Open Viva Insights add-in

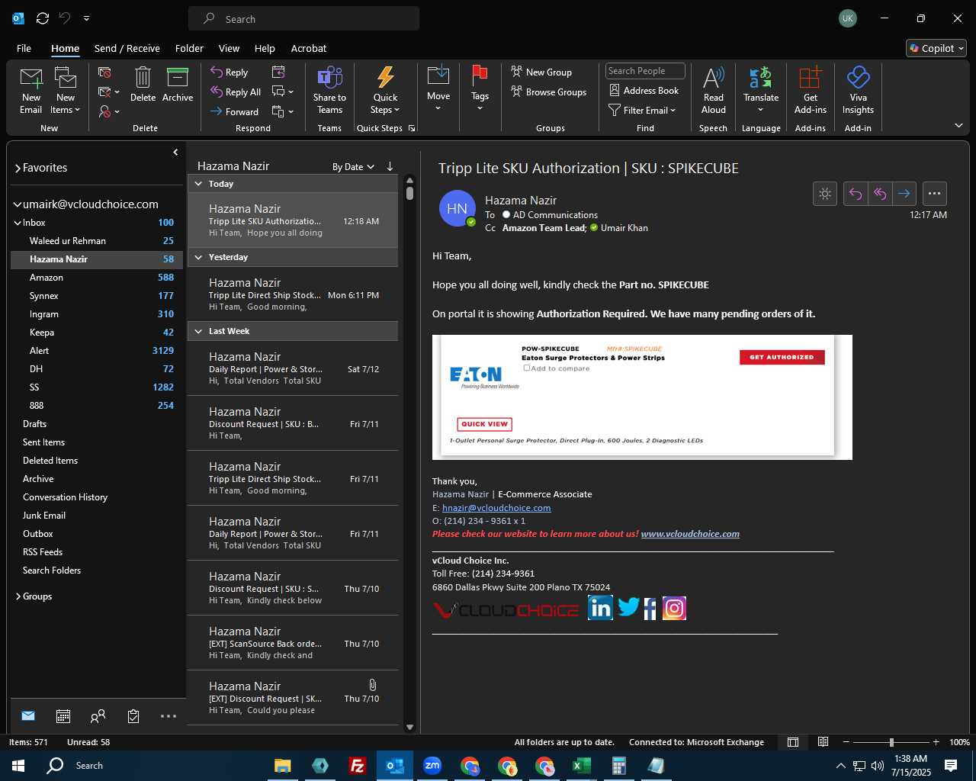tap(858, 91)
